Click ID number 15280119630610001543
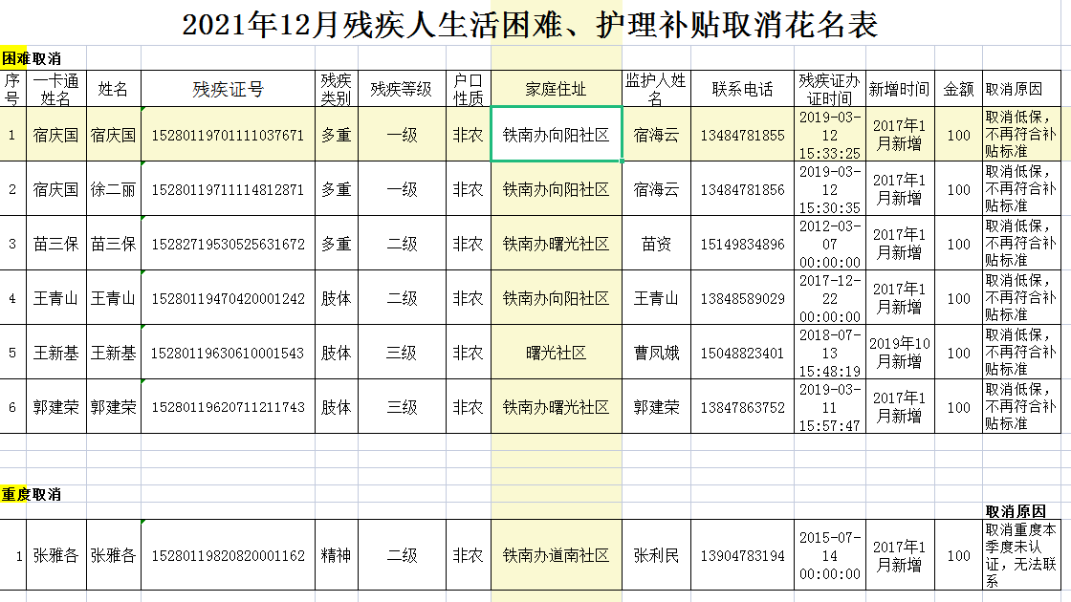 point(229,353)
